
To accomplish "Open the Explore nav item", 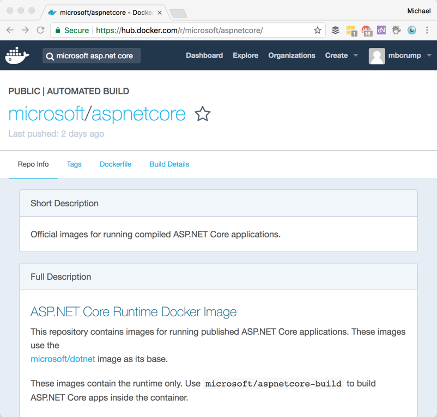I will pos(246,56).
